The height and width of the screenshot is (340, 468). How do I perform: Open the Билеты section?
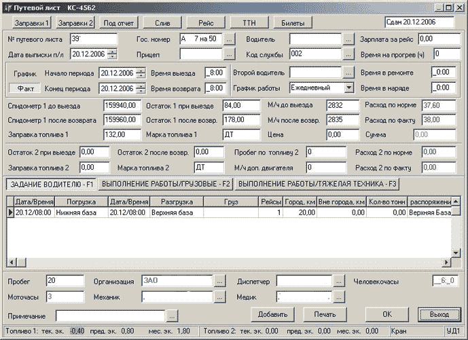coord(293,22)
